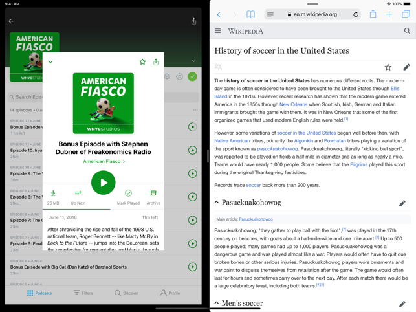Share the episode from the popup card

[156, 62]
